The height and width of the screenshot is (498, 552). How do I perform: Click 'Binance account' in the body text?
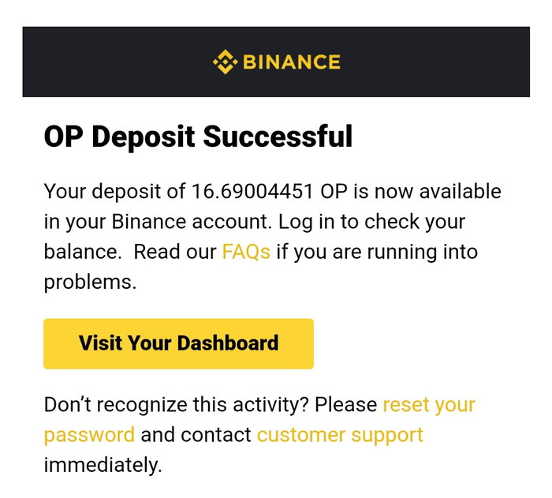[192, 222]
